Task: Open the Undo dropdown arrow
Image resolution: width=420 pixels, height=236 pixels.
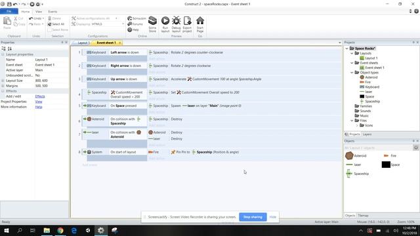Action: coord(43,18)
